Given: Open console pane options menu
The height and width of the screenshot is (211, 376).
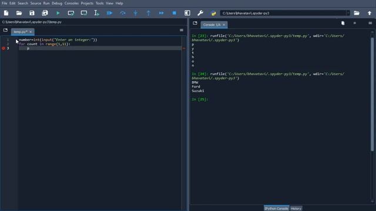Looking at the screenshot, I should coord(370,23).
